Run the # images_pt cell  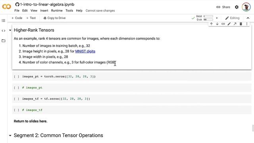pos(16,88)
